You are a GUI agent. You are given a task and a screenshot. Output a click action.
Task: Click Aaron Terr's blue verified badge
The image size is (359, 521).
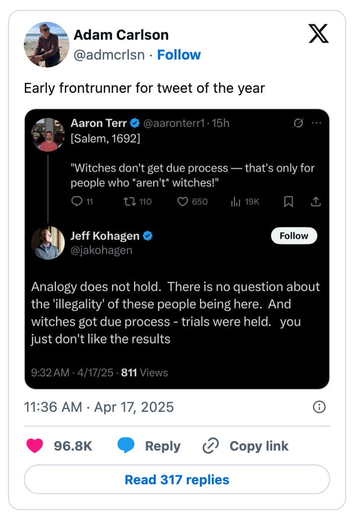point(136,123)
